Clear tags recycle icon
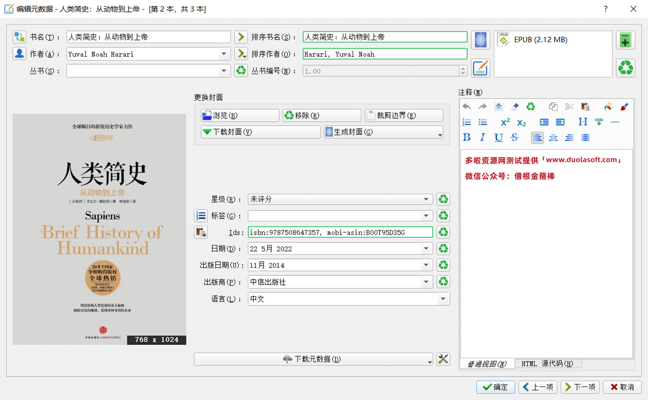648x400 pixels. coord(443,216)
